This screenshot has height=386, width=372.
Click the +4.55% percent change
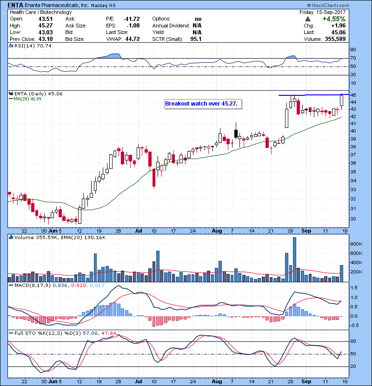tap(334, 19)
